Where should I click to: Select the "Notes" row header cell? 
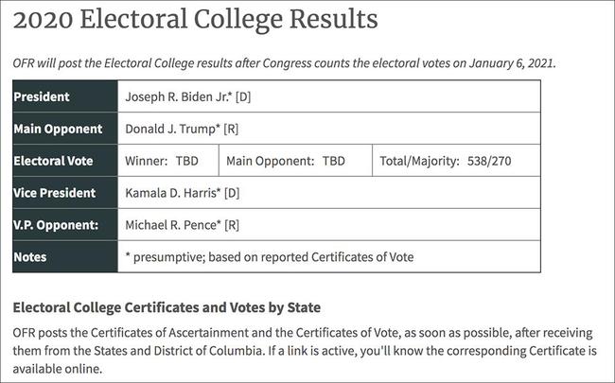pyautogui.click(x=65, y=256)
